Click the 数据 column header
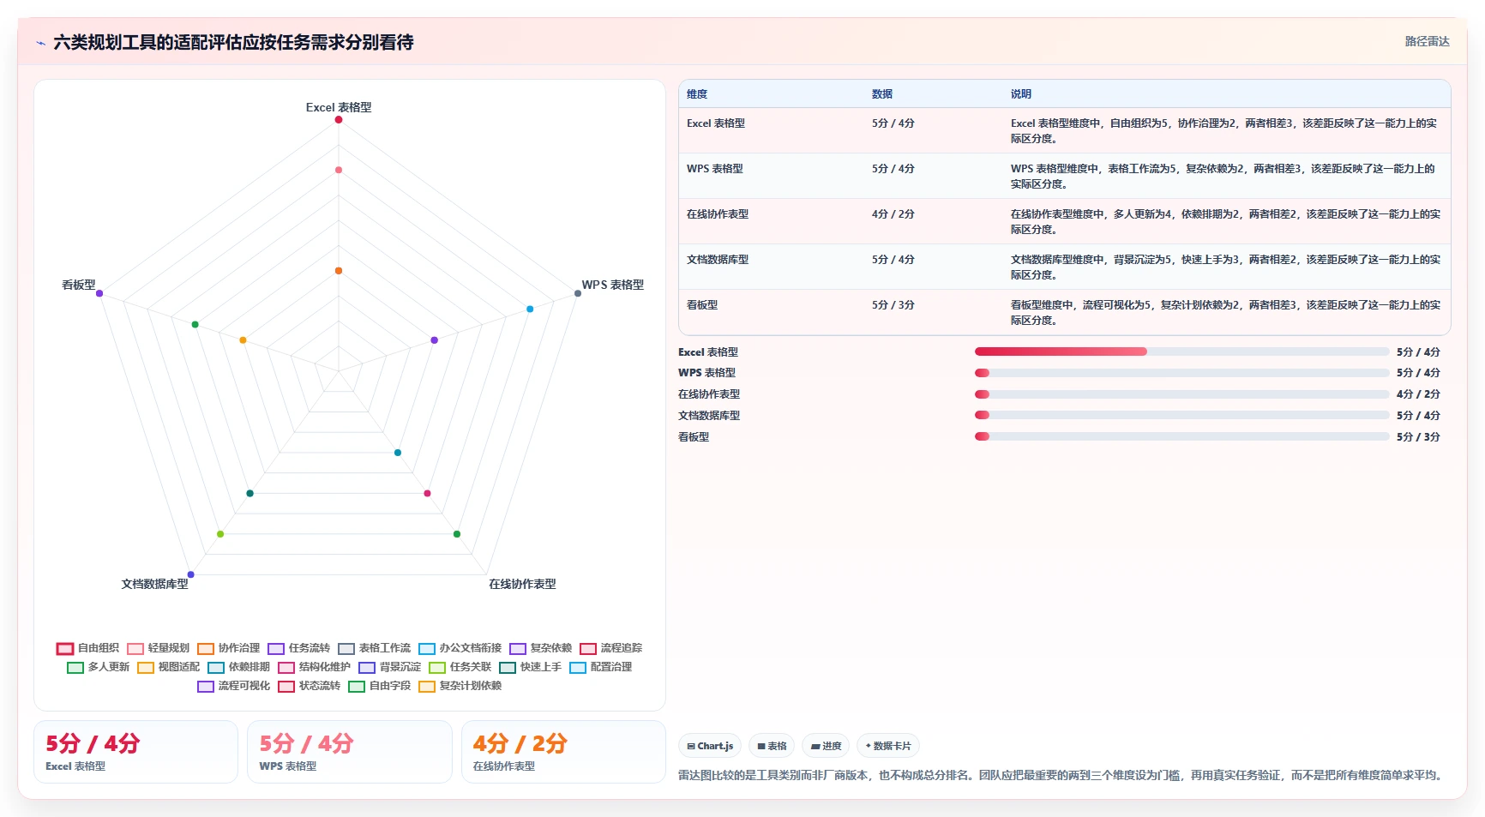The height and width of the screenshot is (817, 1485). tap(882, 94)
